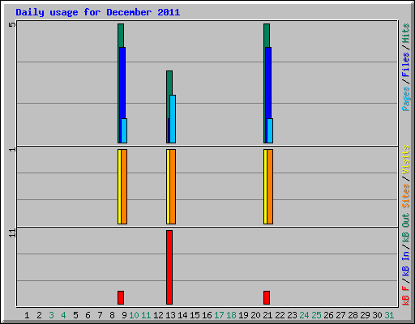Click the red kB F bar for day 21
The image size is (415, 324).
(267, 297)
